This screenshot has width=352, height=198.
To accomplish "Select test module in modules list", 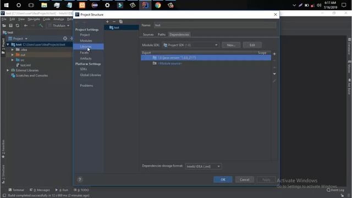I will (122, 28).
